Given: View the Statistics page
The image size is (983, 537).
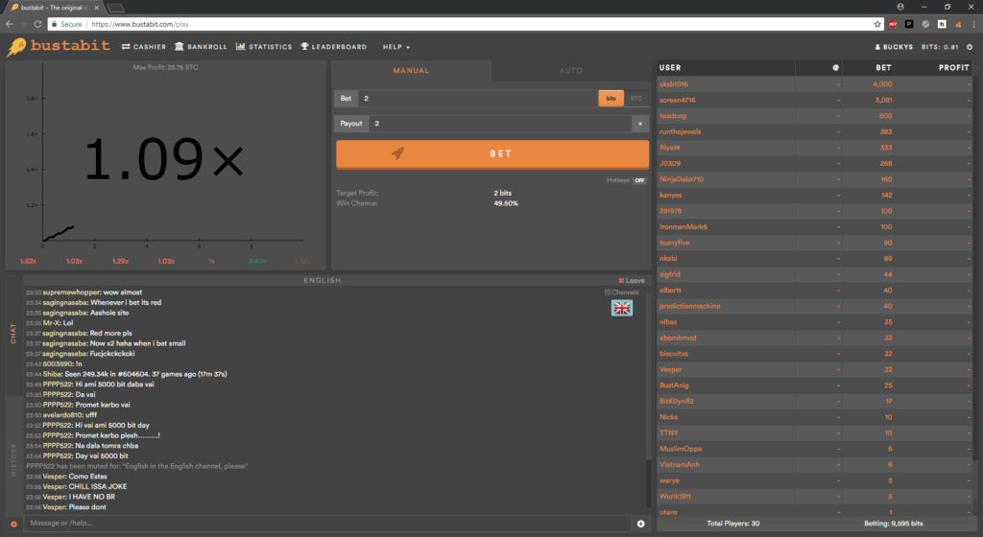Looking at the screenshot, I should pyautogui.click(x=264, y=46).
